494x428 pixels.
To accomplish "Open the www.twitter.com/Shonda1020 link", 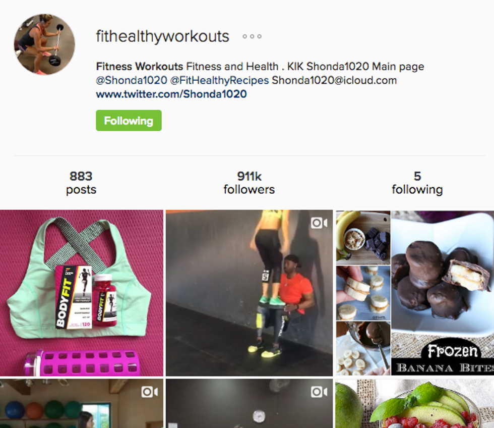I will [171, 94].
